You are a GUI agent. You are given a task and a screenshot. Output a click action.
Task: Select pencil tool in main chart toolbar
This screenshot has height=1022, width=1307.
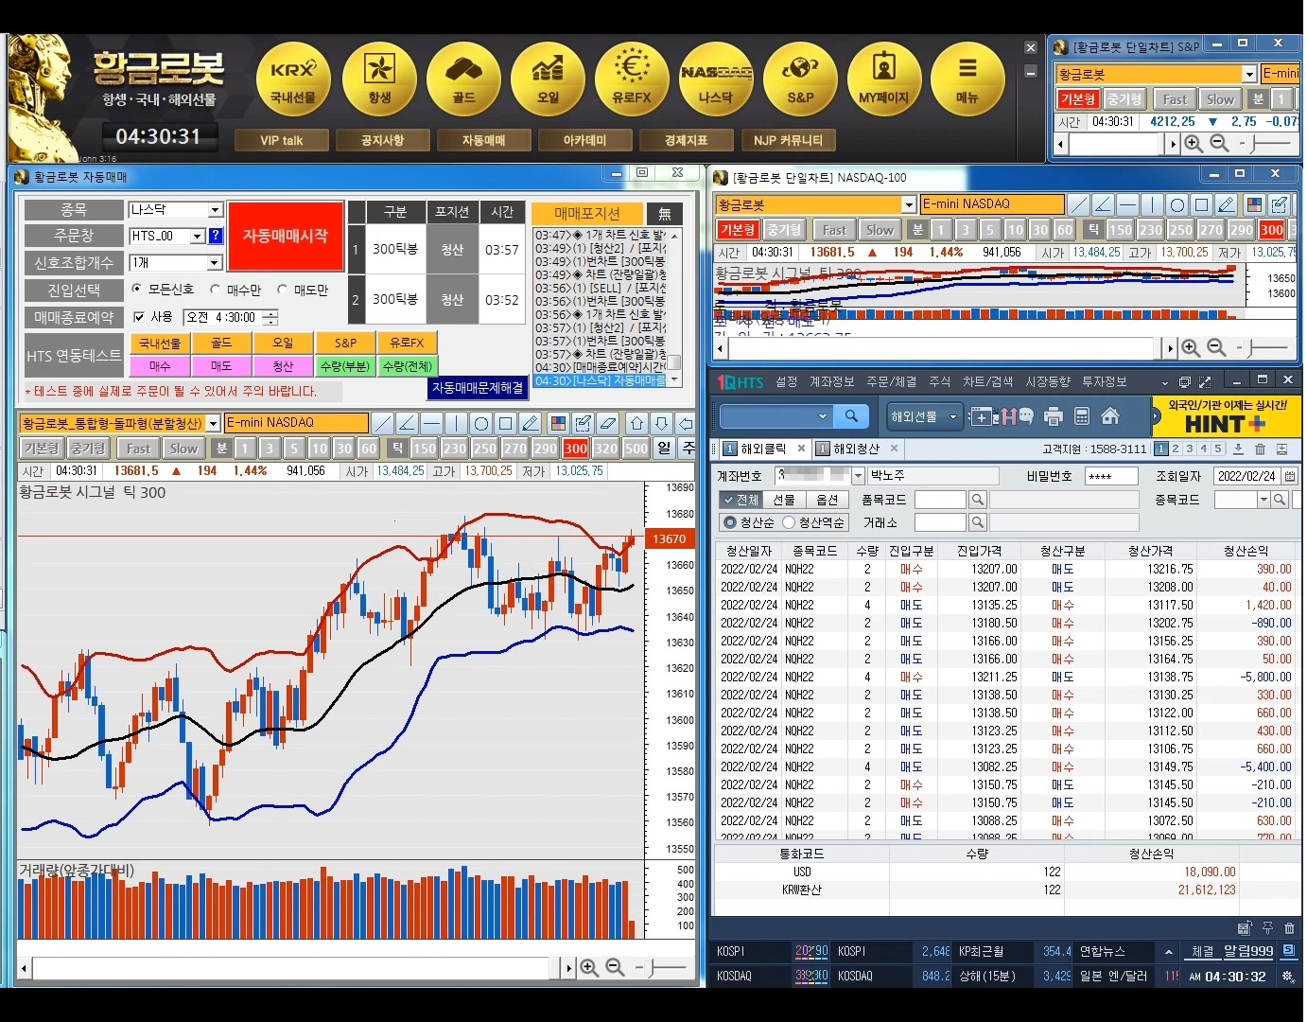point(530,423)
